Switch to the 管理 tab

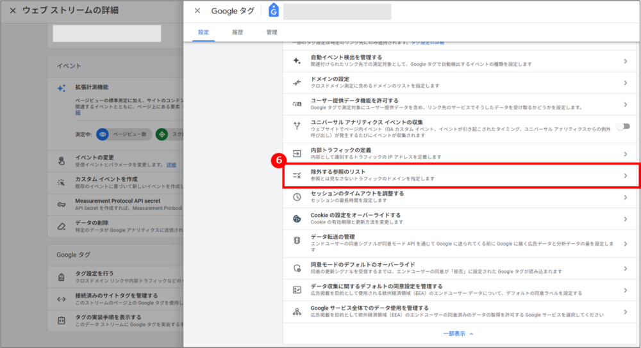pos(271,32)
